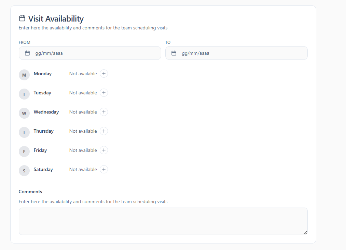Click the calendar icon beside Visit Availability title
Viewport: 346px width, 250px height.
tap(22, 18)
